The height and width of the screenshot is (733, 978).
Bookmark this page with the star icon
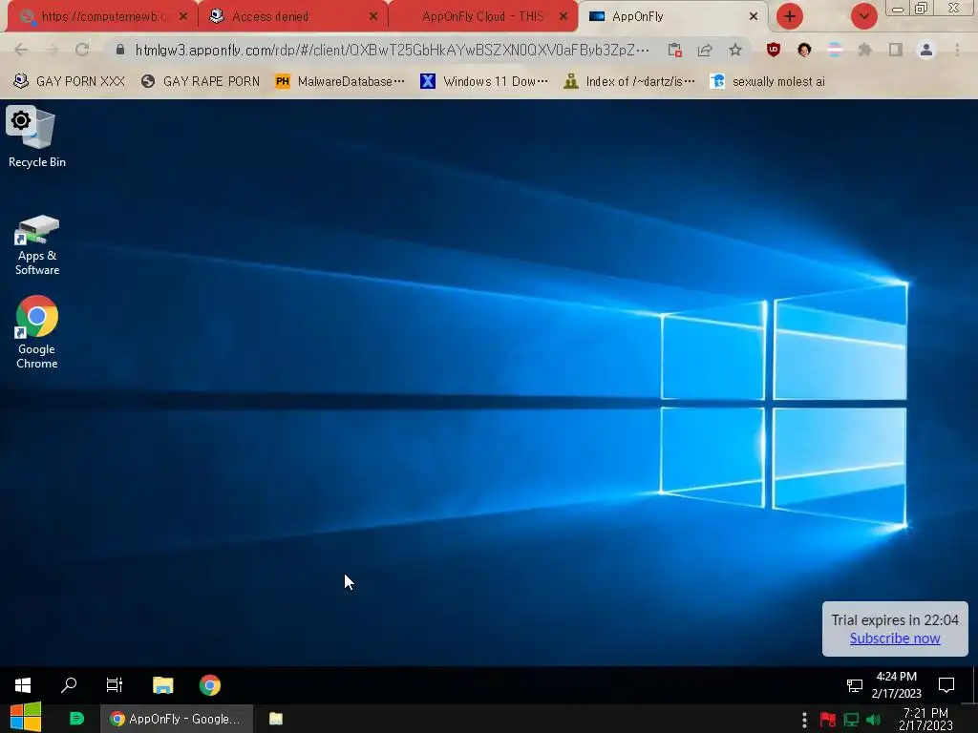735,50
